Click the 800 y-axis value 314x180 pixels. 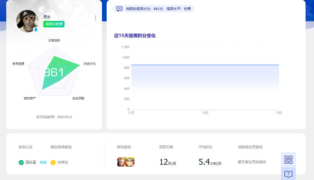click(x=127, y=68)
